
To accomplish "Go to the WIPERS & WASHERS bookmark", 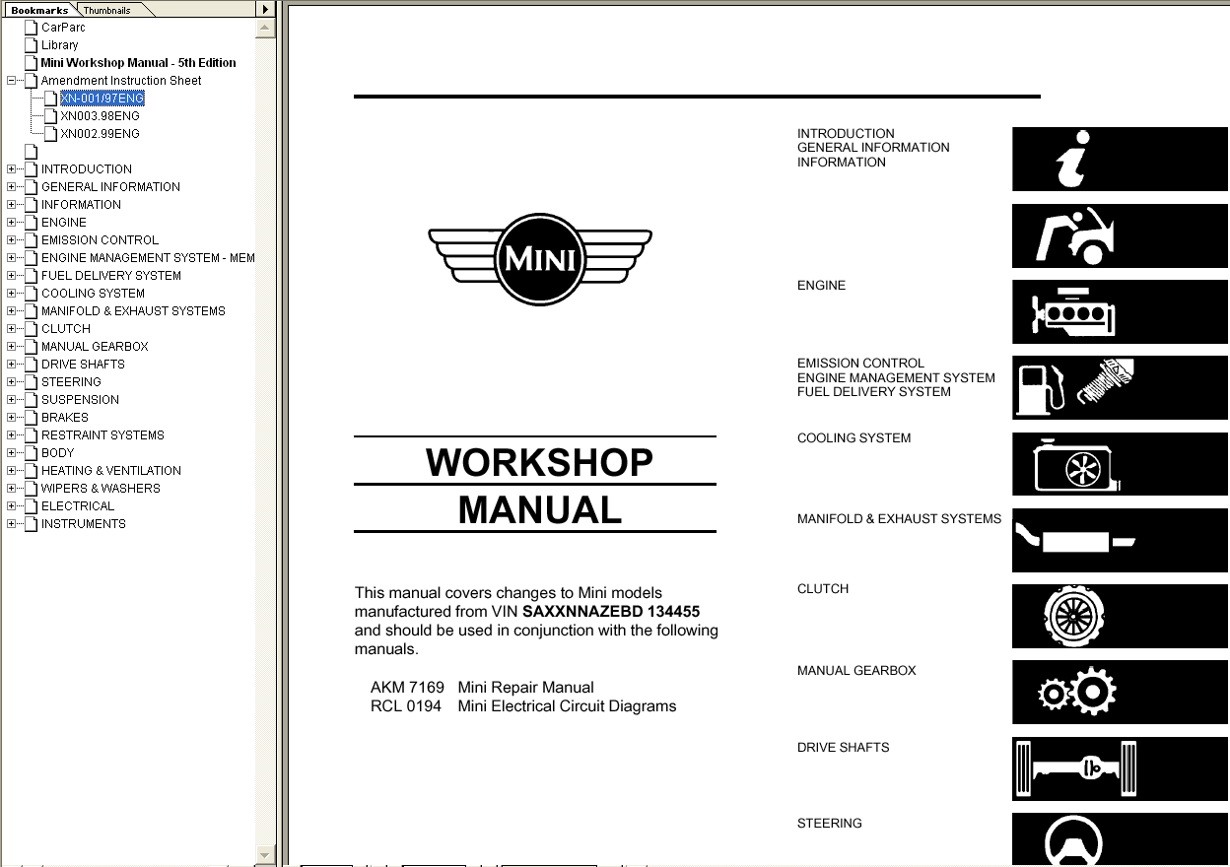I will point(101,489).
